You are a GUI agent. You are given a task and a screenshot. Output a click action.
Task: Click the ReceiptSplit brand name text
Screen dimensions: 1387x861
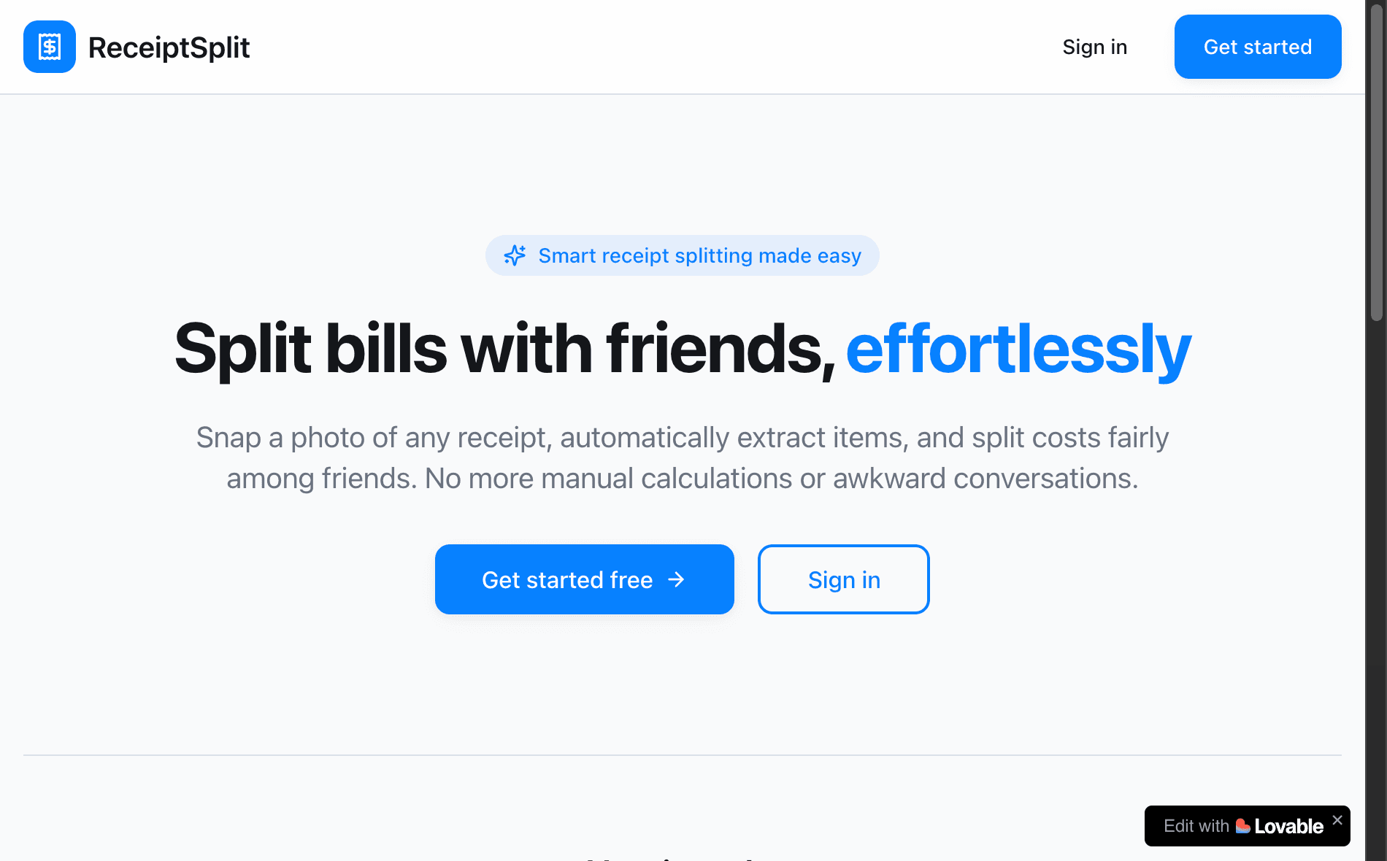[x=168, y=47]
